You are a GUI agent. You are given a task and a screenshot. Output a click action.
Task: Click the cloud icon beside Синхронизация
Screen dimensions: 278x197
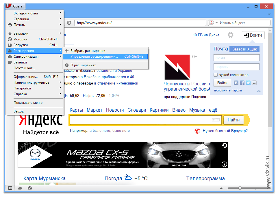pos(10,57)
